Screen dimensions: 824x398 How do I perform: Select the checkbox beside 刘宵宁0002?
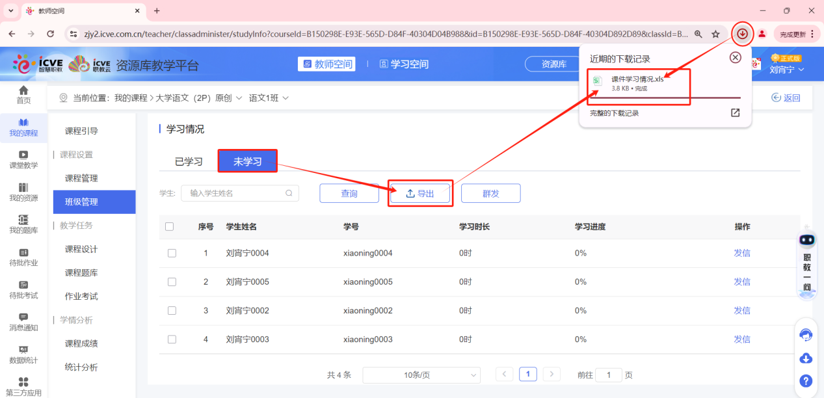coord(172,310)
